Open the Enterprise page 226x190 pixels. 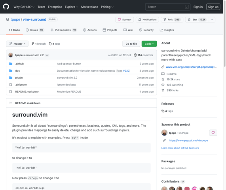[55, 7]
